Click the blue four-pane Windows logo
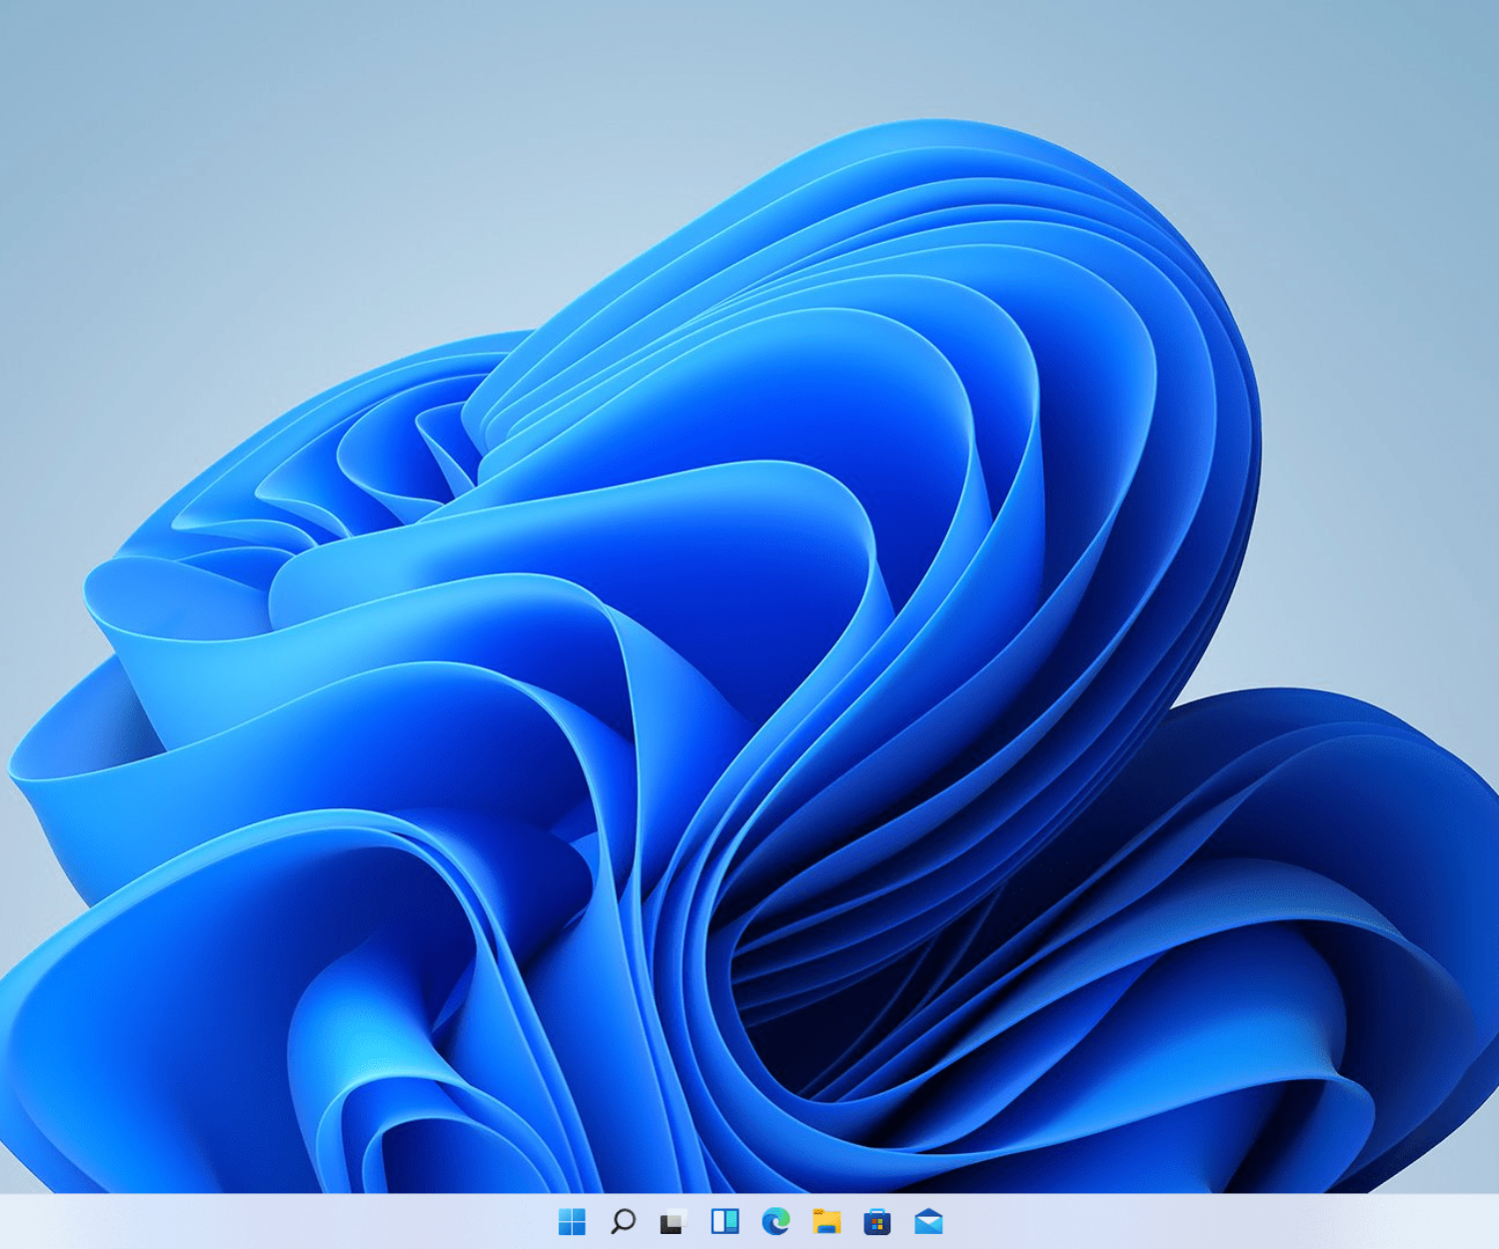Viewport: 1499px width, 1249px height. pos(572,1221)
